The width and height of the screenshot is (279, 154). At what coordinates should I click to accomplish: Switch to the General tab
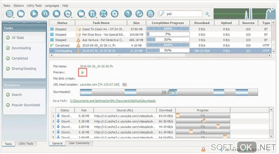(57, 143)
